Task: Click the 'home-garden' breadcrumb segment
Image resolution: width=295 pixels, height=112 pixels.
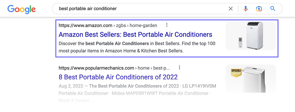Action: 143,25
